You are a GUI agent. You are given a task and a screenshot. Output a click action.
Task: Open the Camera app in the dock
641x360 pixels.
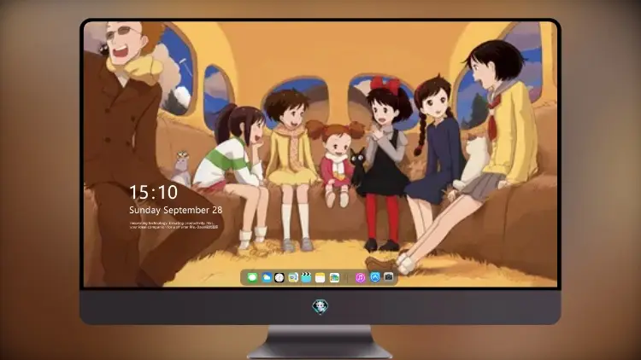(x=389, y=277)
